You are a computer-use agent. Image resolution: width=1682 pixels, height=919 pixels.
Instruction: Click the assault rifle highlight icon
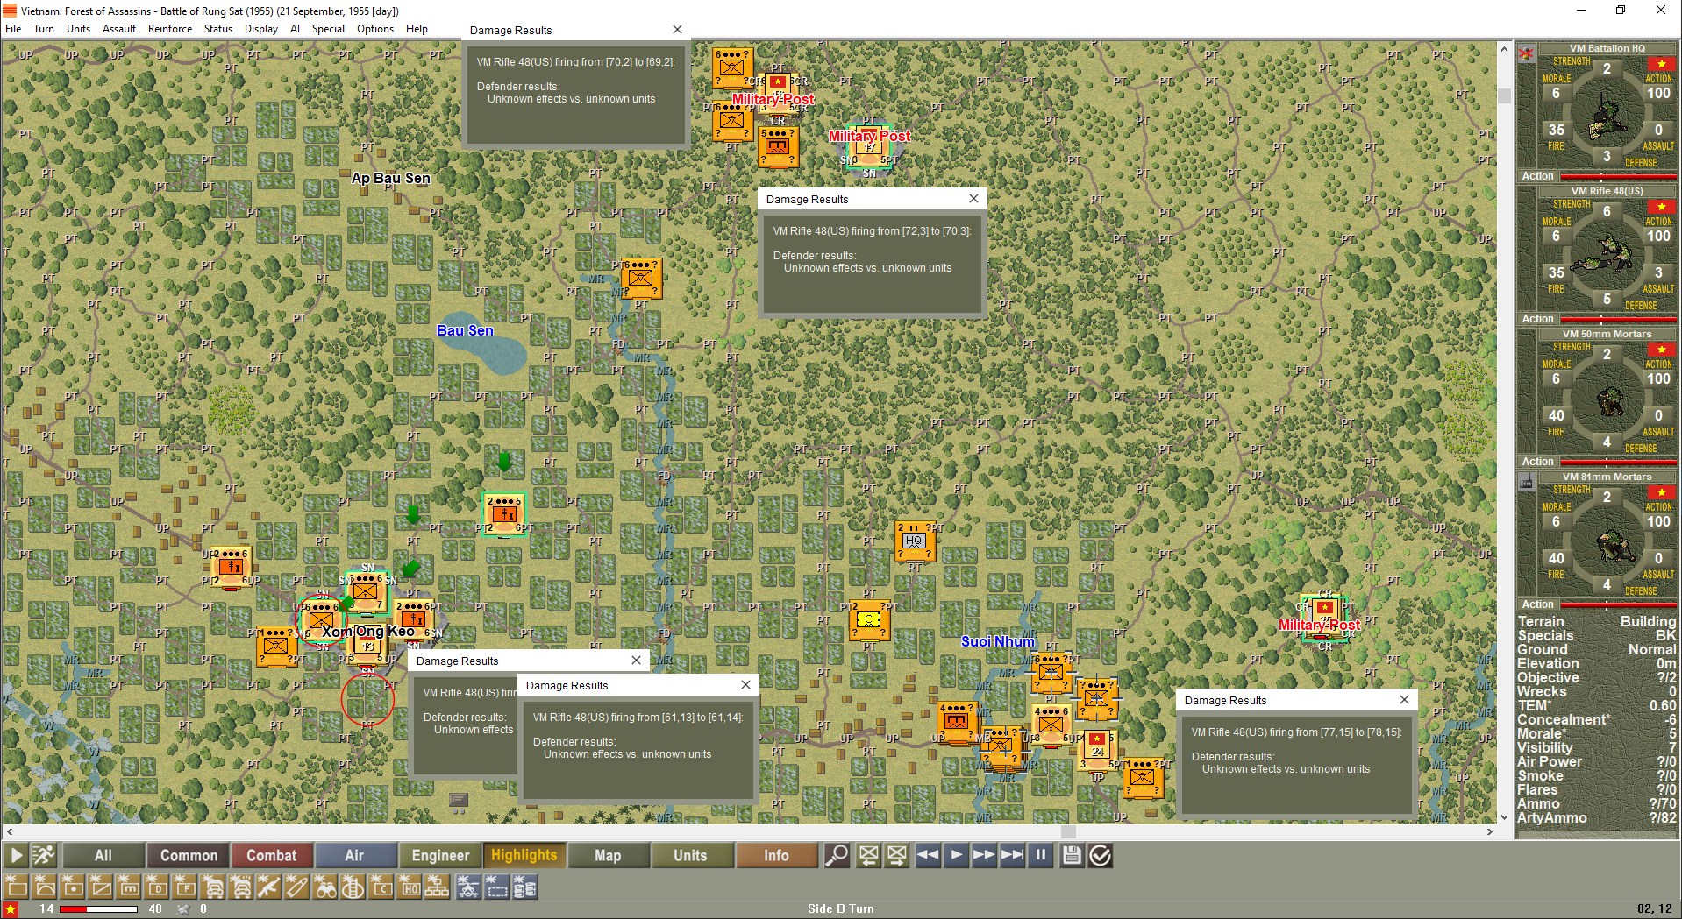pos(268,887)
